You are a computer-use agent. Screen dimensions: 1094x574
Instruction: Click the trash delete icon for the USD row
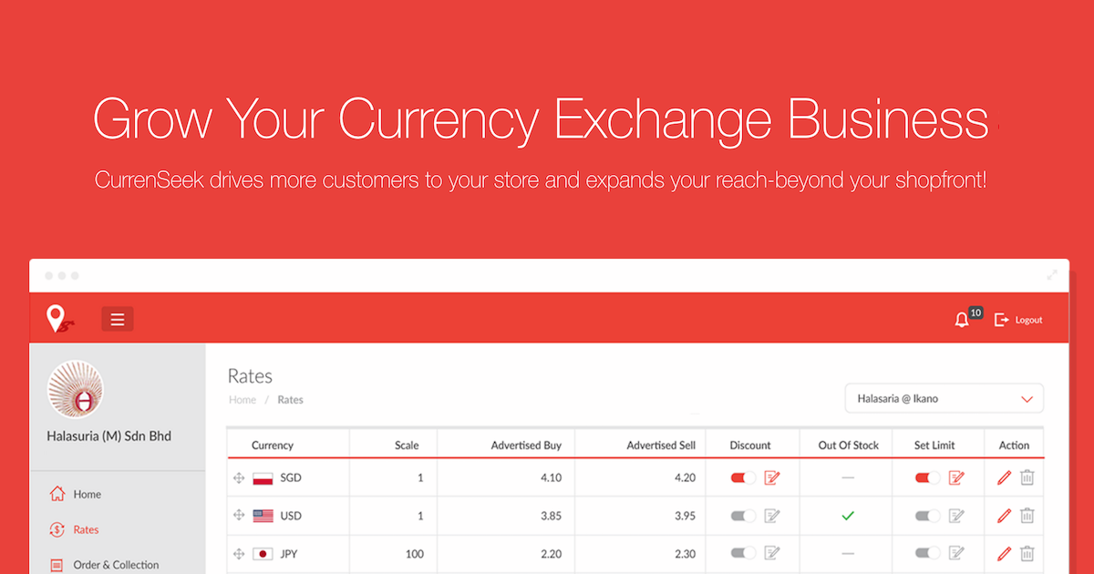pyautogui.click(x=1027, y=516)
